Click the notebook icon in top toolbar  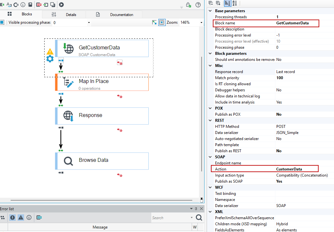tap(30, 4)
